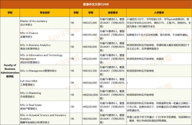The width and height of the screenshot is (192, 125).
Task: Click the language requirement cell for MSc in Real Estate
Action: click(113, 107)
